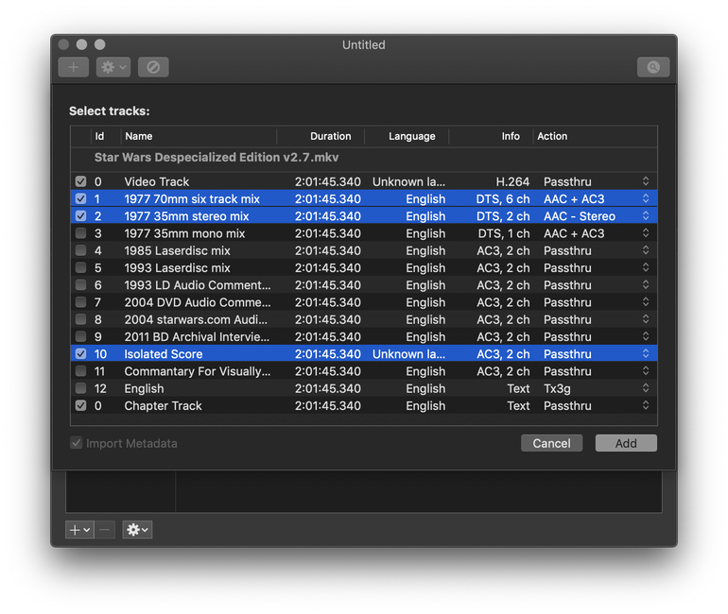The image size is (728, 614).
Task: Uncheck the Isolated Score checkbox
Action: tap(80, 354)
